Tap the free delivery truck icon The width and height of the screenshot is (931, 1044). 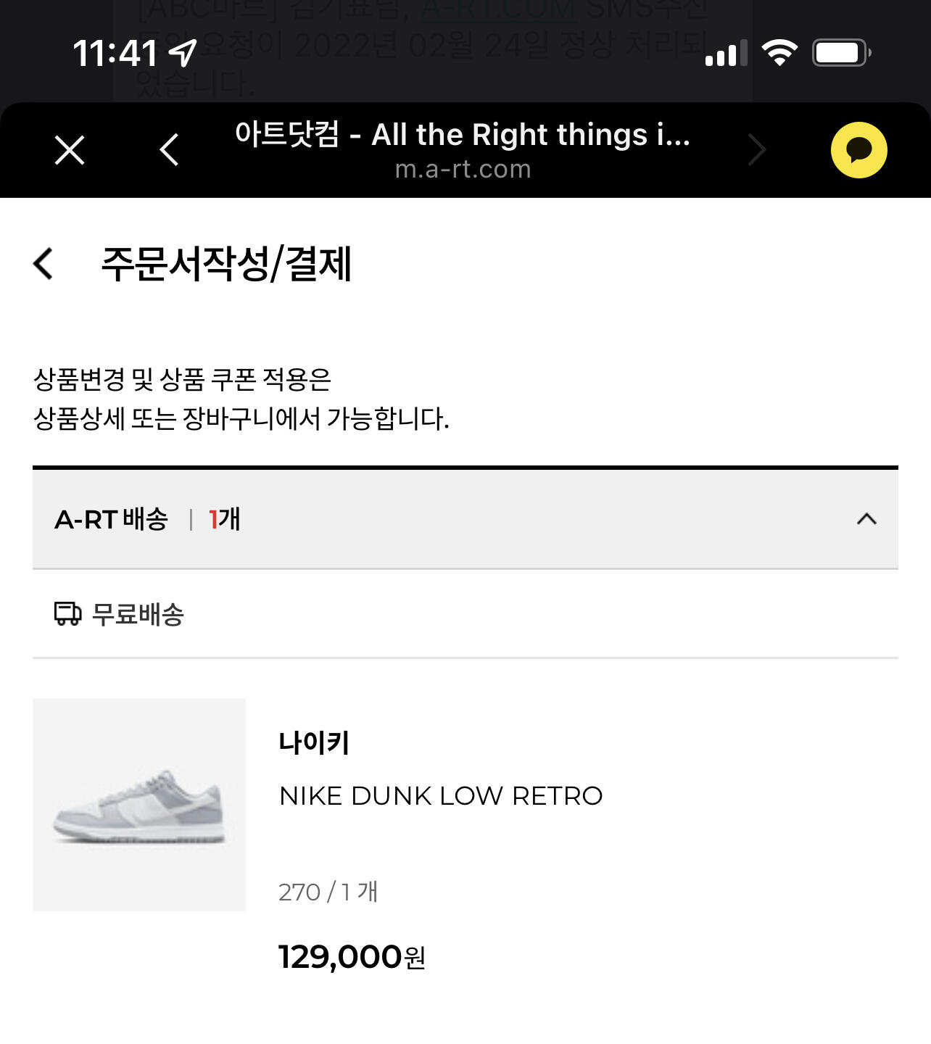pos(67,613)
